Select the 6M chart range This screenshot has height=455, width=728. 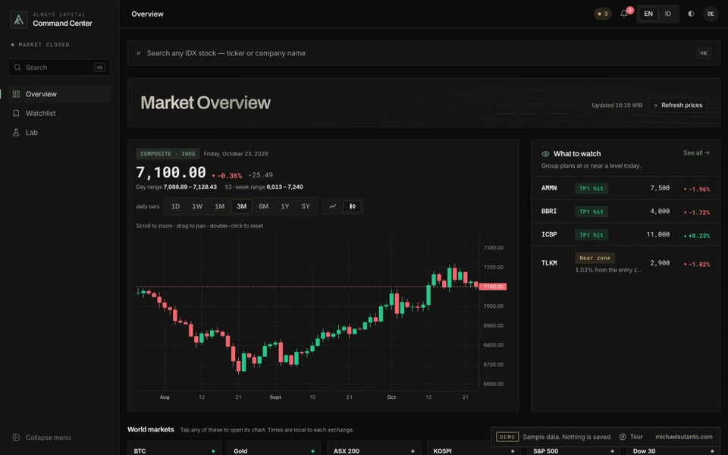(x=264, y=206)
